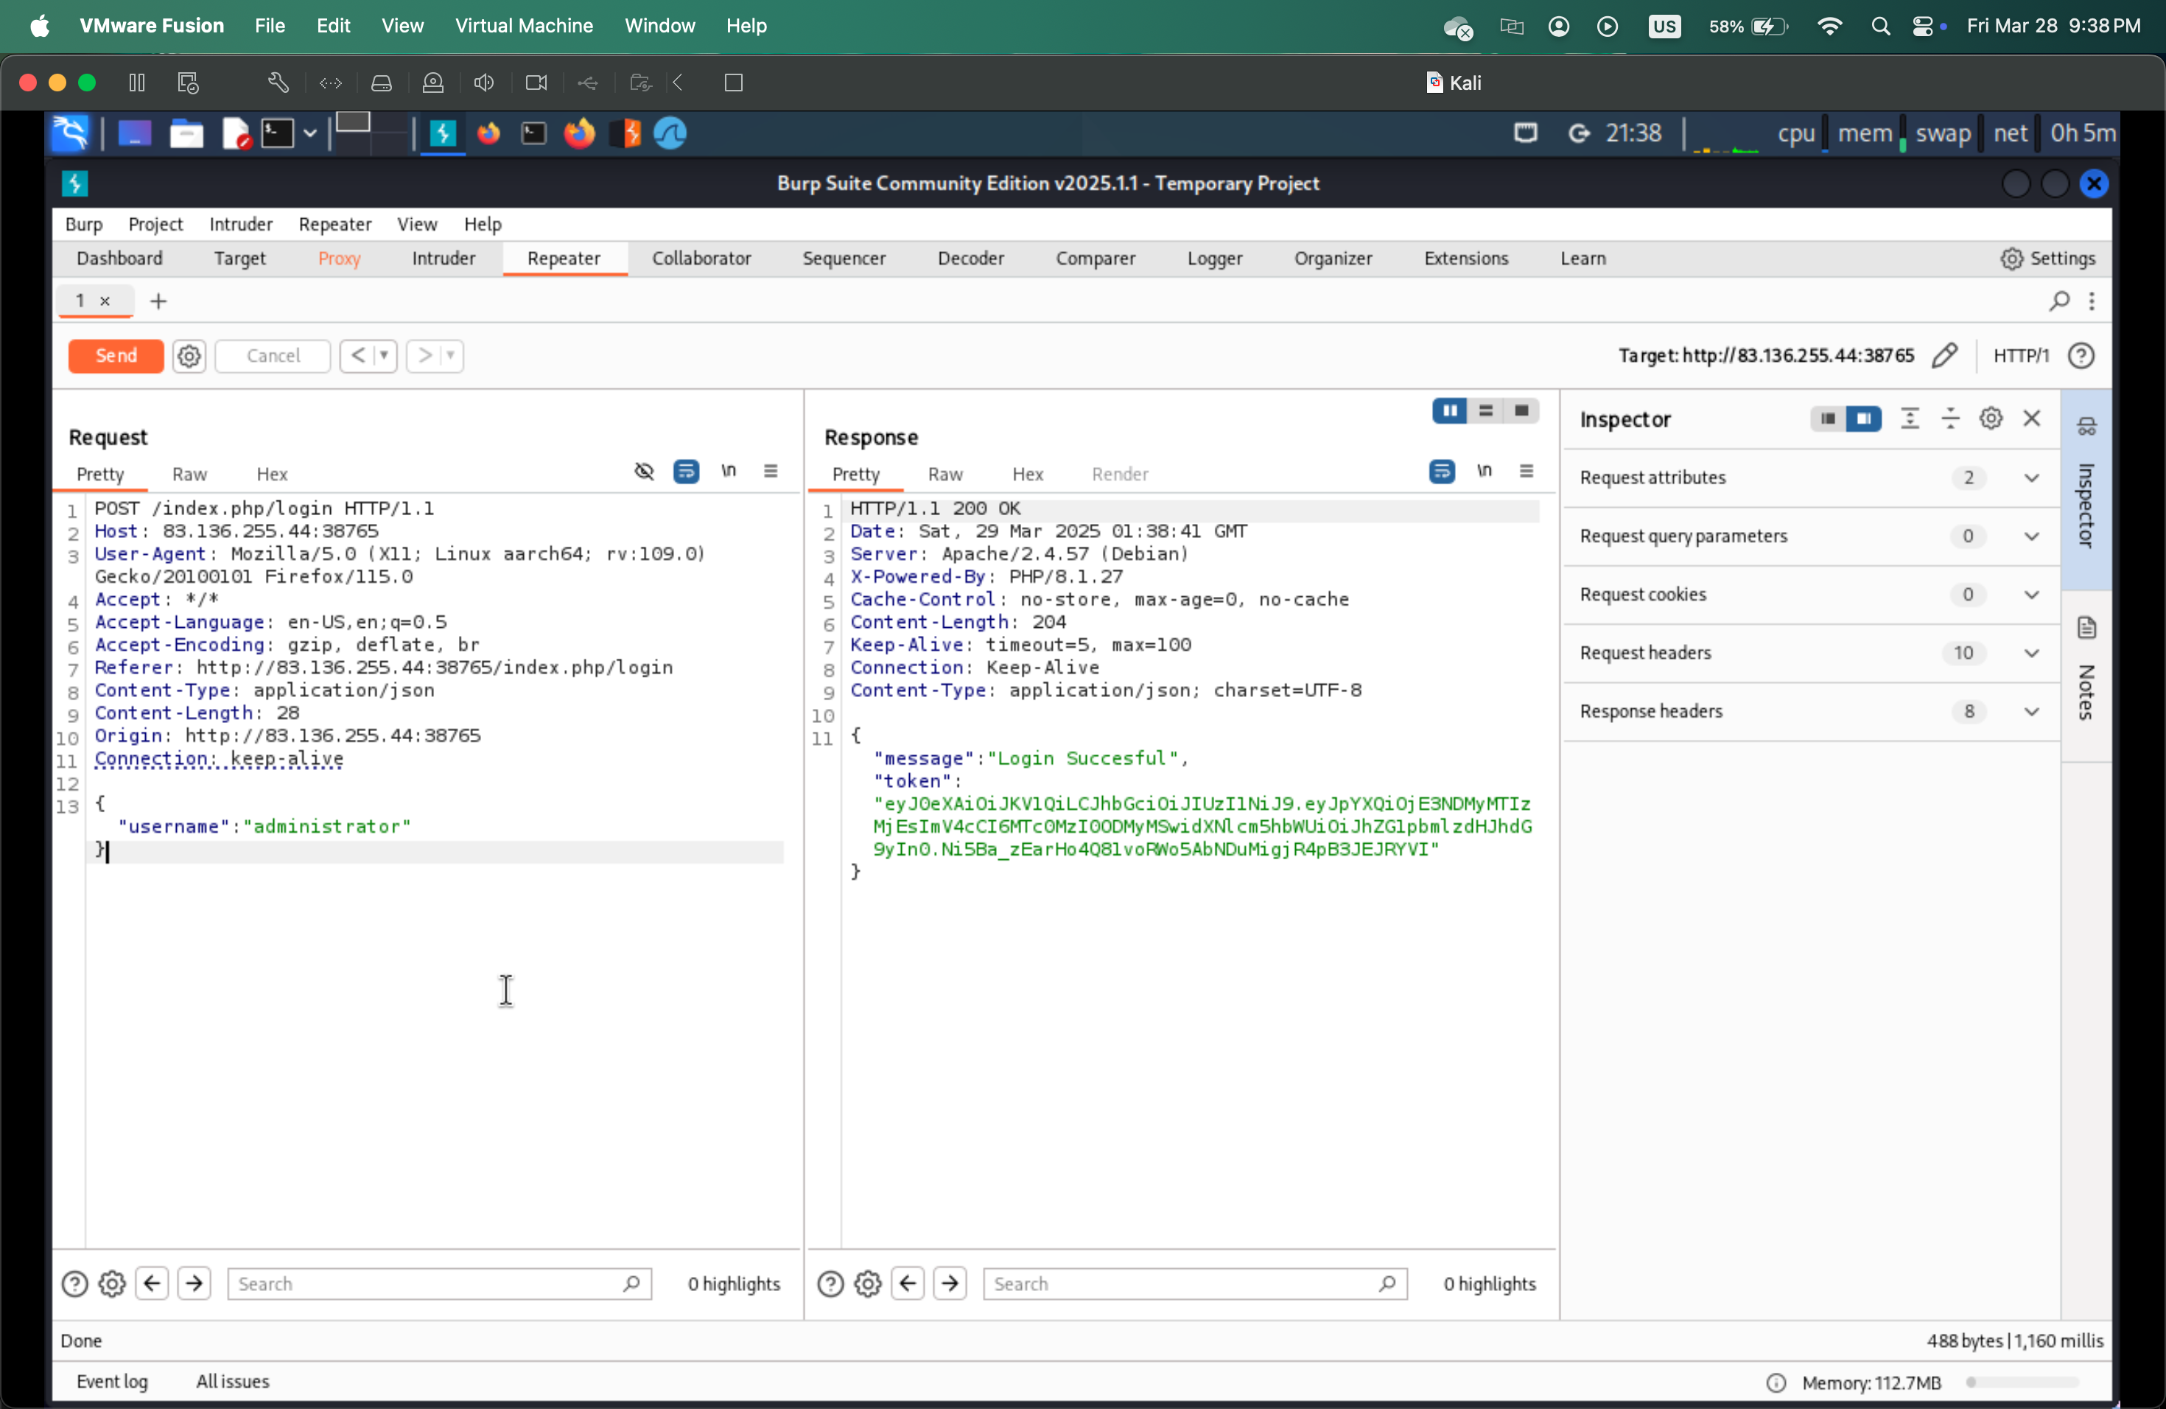This screenshot has height=1409, width=2166.
Task: Jump to next Response search match
Action: click(x=950, y=1284)
